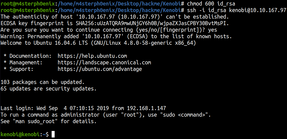Image resolution: width=287 pixels, height=139 pixels.
Task: Click the '103 packages can be updated' line
Action: pos(43,82)
